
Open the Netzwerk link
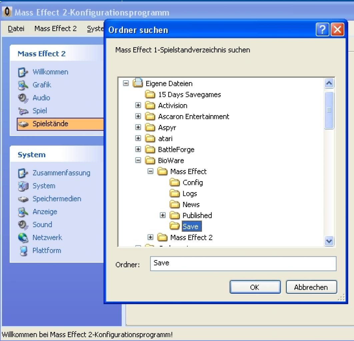pos(47,237)
